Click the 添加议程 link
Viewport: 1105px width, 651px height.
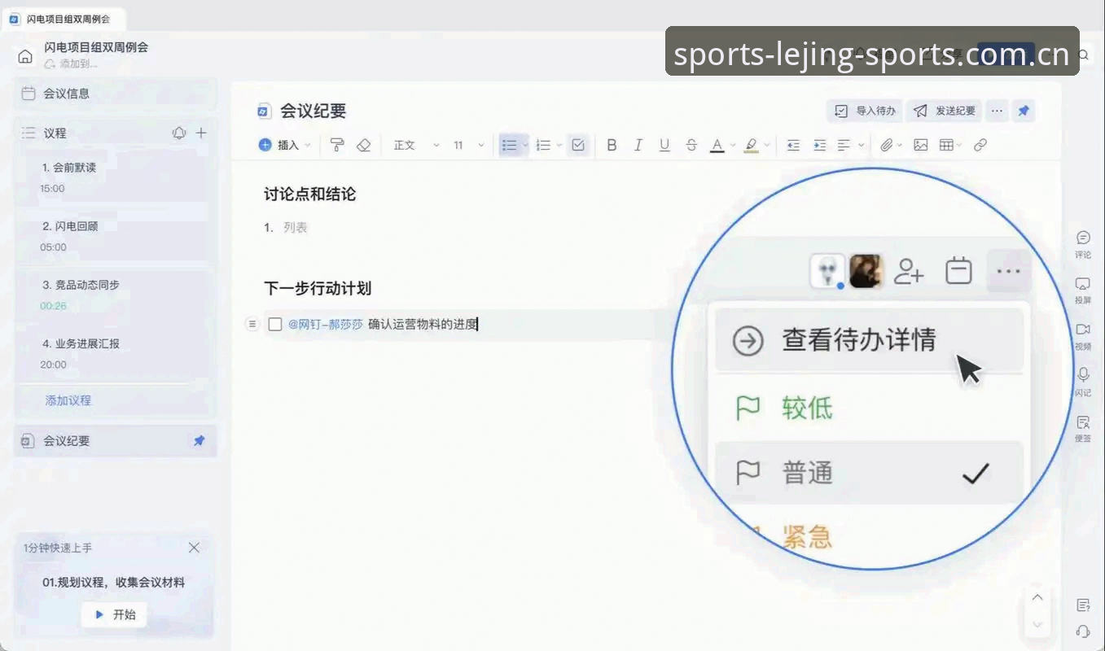[x=68, y=400]
